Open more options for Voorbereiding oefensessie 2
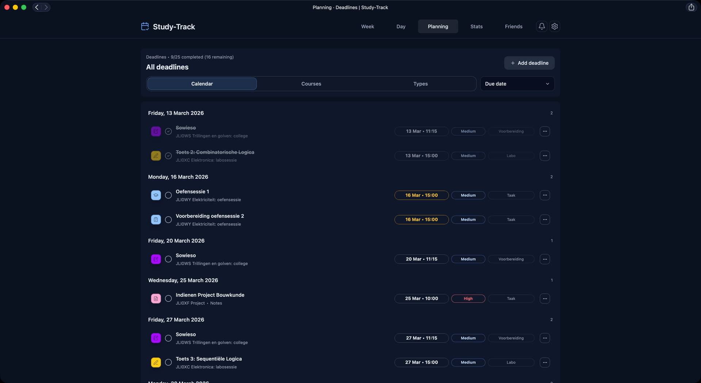 pyautogui.click(x=545, y=220)
